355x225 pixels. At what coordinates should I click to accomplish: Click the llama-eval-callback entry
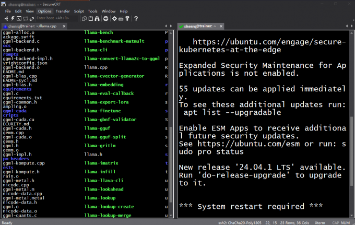click(109, 93)
